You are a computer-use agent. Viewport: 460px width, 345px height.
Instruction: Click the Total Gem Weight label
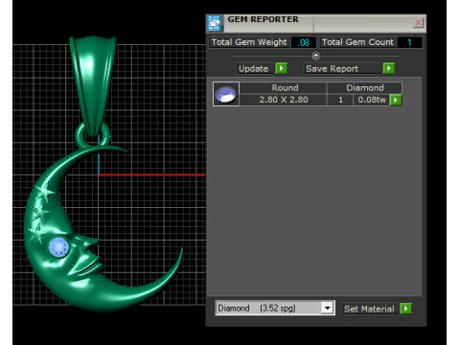(x=249, y=42)
